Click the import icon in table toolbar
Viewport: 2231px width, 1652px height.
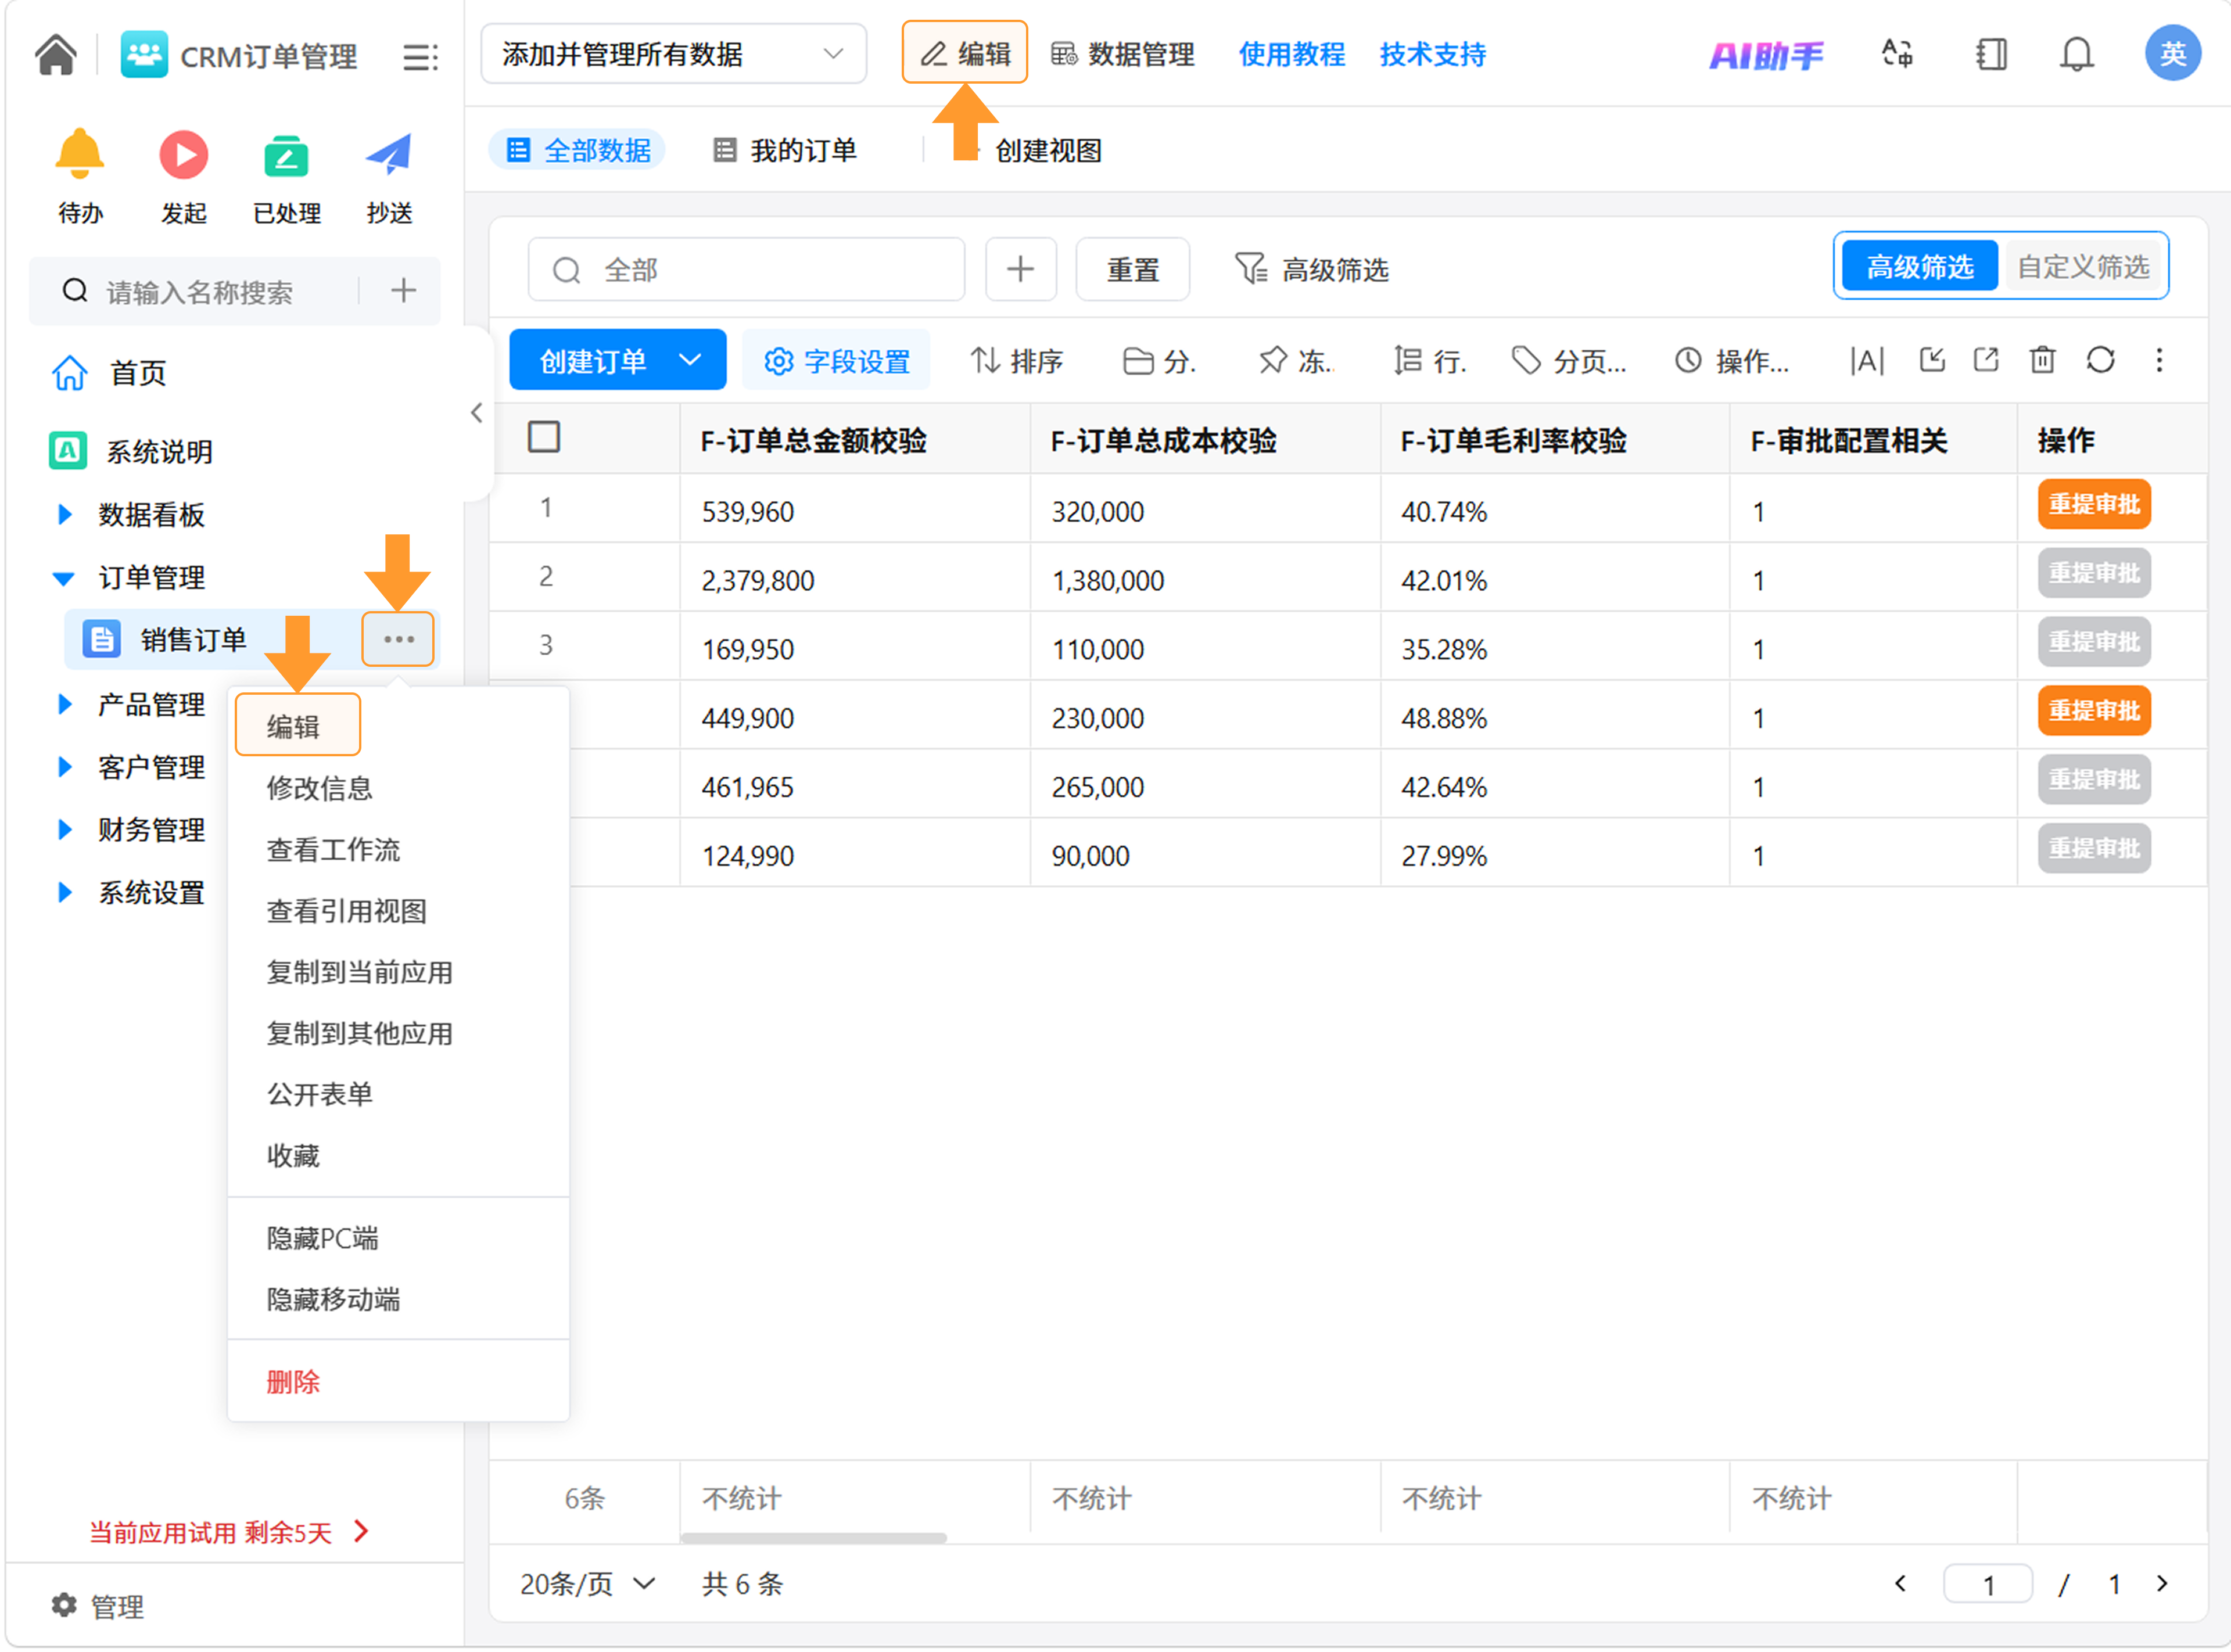point(1932,359)
